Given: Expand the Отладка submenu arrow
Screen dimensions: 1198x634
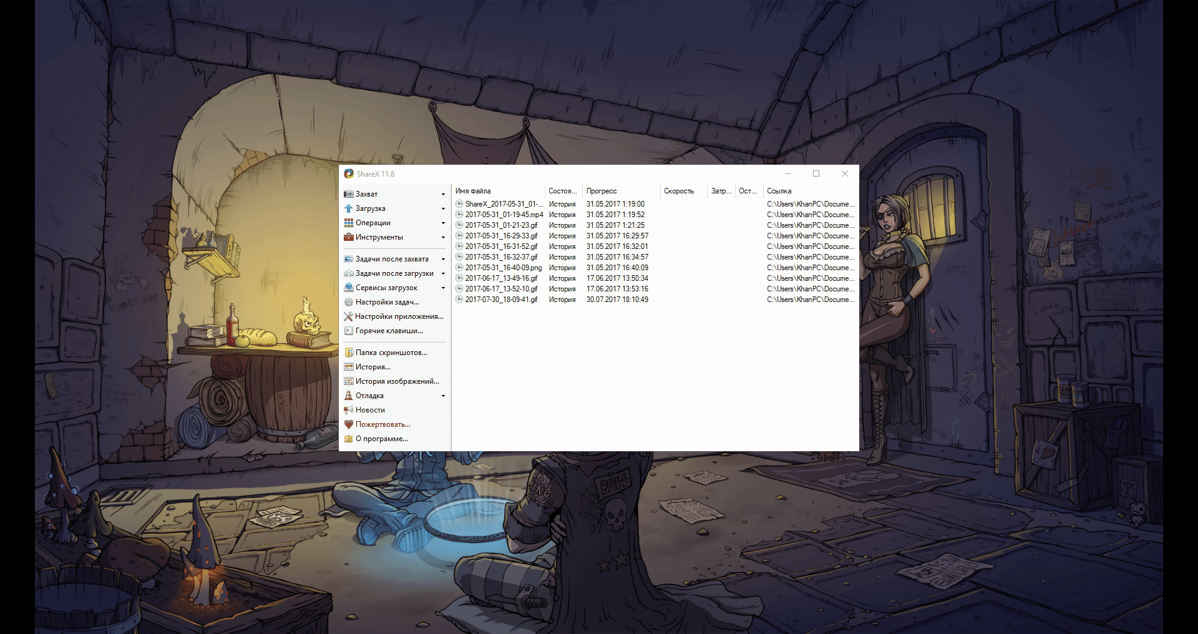Looking at the screenshot, I should 443,396.
